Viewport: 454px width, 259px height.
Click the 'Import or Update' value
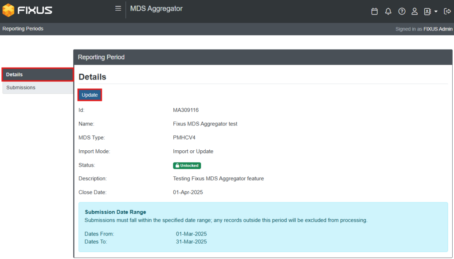click(x=193, y=151)
